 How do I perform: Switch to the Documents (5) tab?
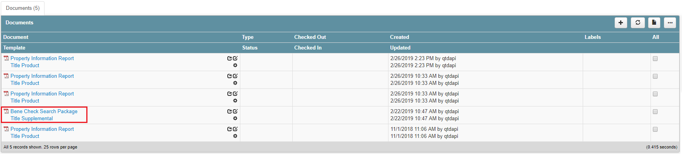[23, 8]
